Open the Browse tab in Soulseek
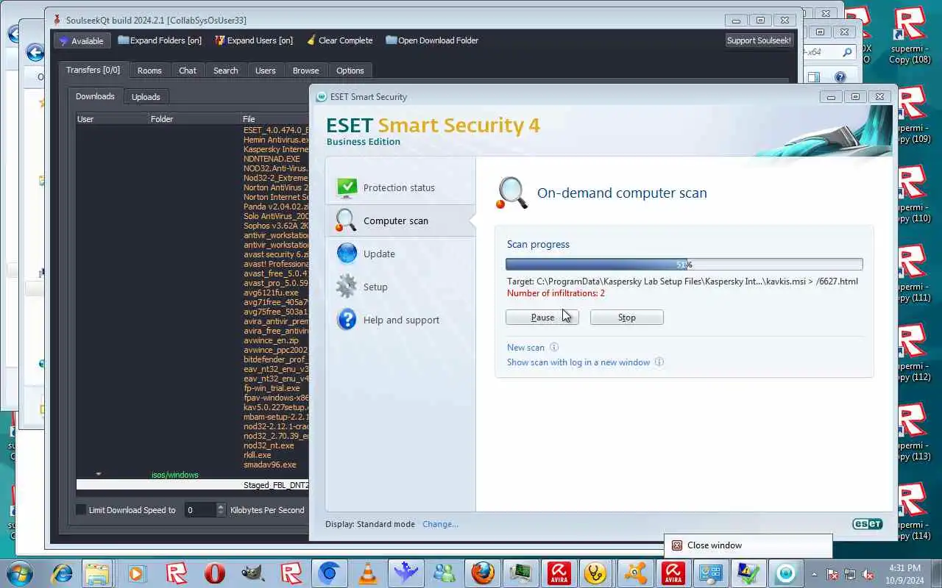The height and width of the screenshot is (588, 942). [x=306, y=71]
